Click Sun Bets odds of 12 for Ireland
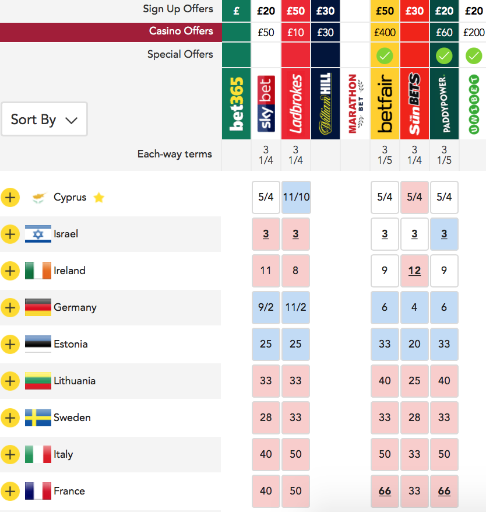486x512 pixels. [x=414, y=271]
